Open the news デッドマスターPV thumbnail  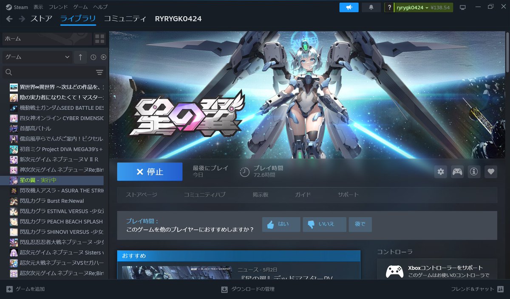(177, 272)
